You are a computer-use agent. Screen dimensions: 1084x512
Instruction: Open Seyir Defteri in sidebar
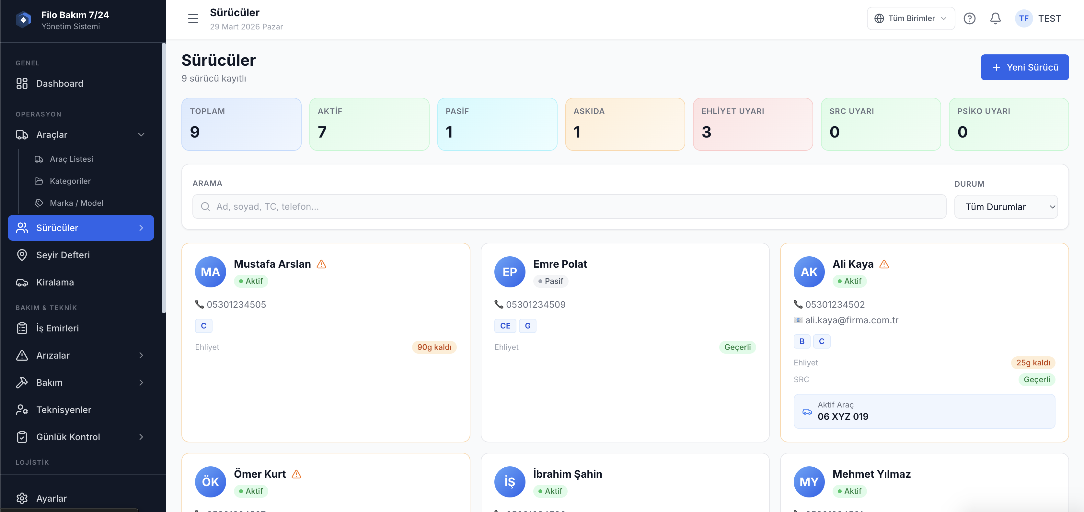click(63, 255)
